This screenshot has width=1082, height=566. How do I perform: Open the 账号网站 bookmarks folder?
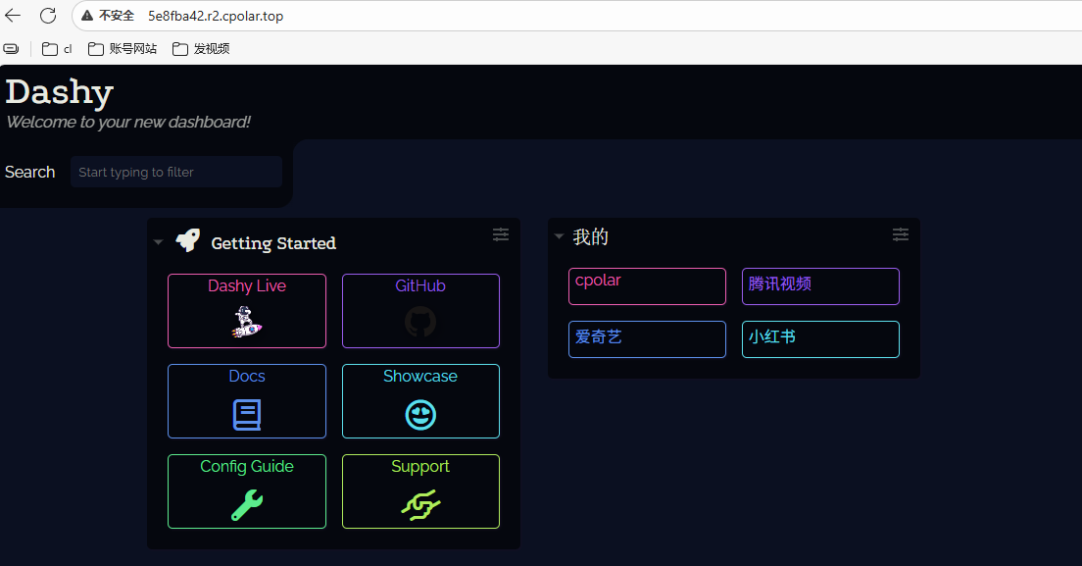(x=123, y=48)
